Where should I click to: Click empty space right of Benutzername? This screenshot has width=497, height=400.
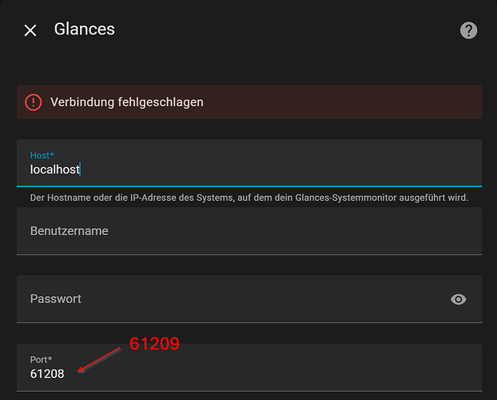[320, 230]
